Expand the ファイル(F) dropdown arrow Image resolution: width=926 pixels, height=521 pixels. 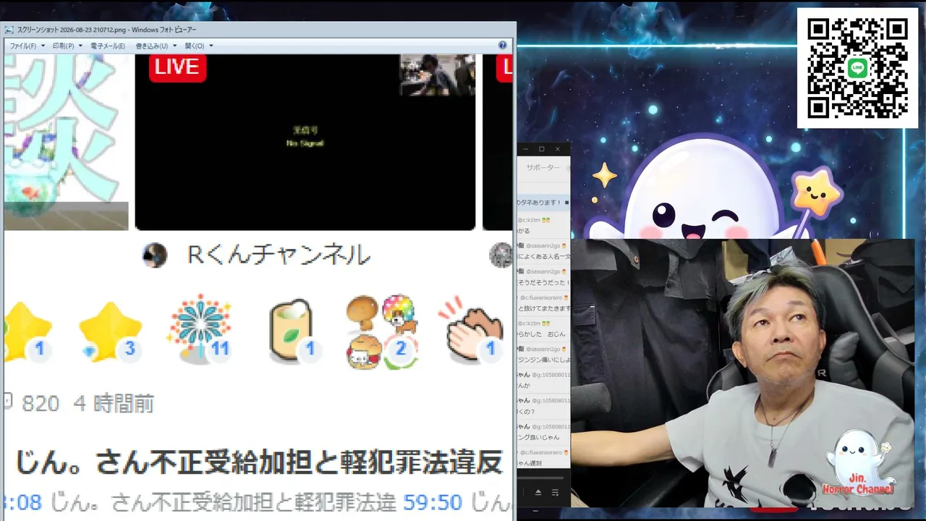[x=43, y=46]
